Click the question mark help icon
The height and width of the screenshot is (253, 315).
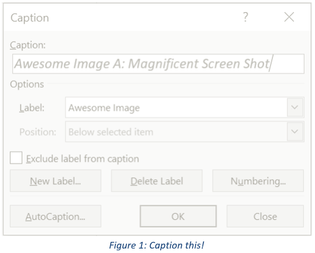coord(246,17)
